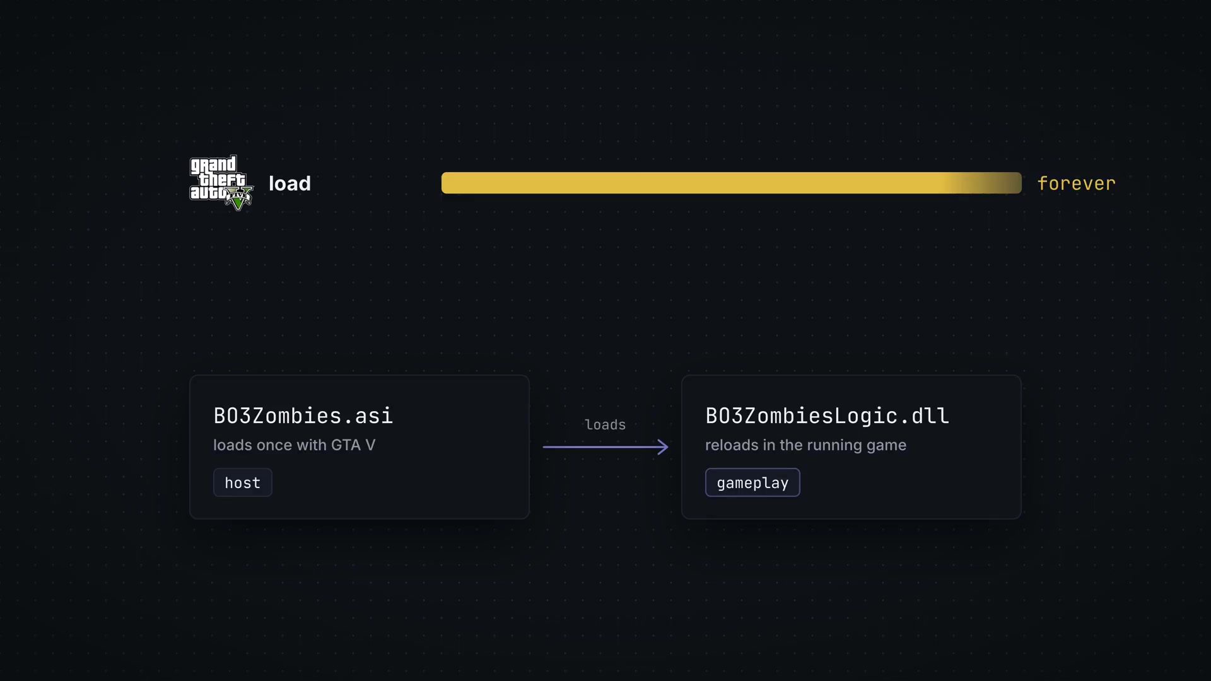This screenshot has height=681, width=1211.
Task: Click the 'loads' label between the cards
Action: click(x=605, y=425)
